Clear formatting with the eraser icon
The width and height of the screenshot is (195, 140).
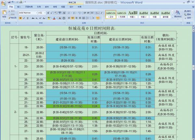pos(56,13)
